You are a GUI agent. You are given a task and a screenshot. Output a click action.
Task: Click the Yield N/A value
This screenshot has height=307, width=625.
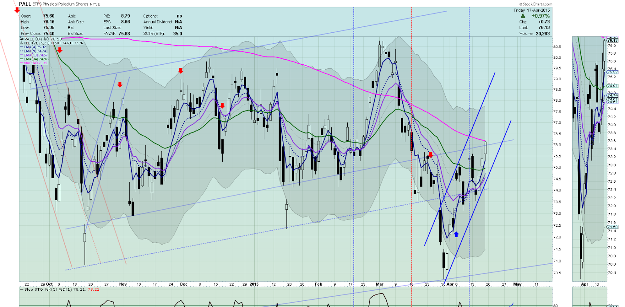pyautogui.click(x=179, y=28)
